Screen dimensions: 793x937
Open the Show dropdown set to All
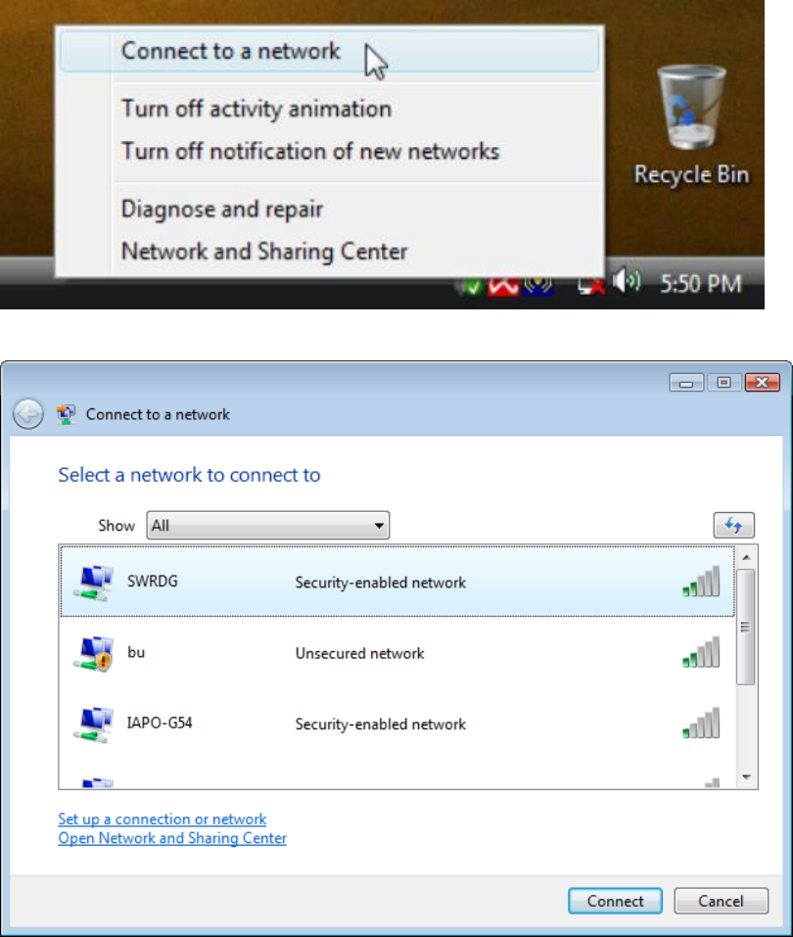pyautogui.click(x=268, y=525)
